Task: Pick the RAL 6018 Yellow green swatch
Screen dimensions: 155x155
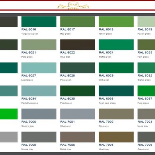Action: click(x=116, y=21)
